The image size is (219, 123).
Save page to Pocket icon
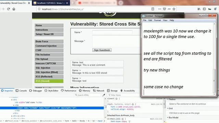(165, 9)
